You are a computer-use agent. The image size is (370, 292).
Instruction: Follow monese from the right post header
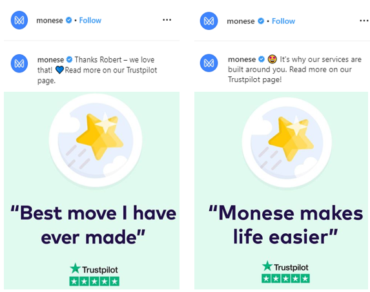(283, 21)
